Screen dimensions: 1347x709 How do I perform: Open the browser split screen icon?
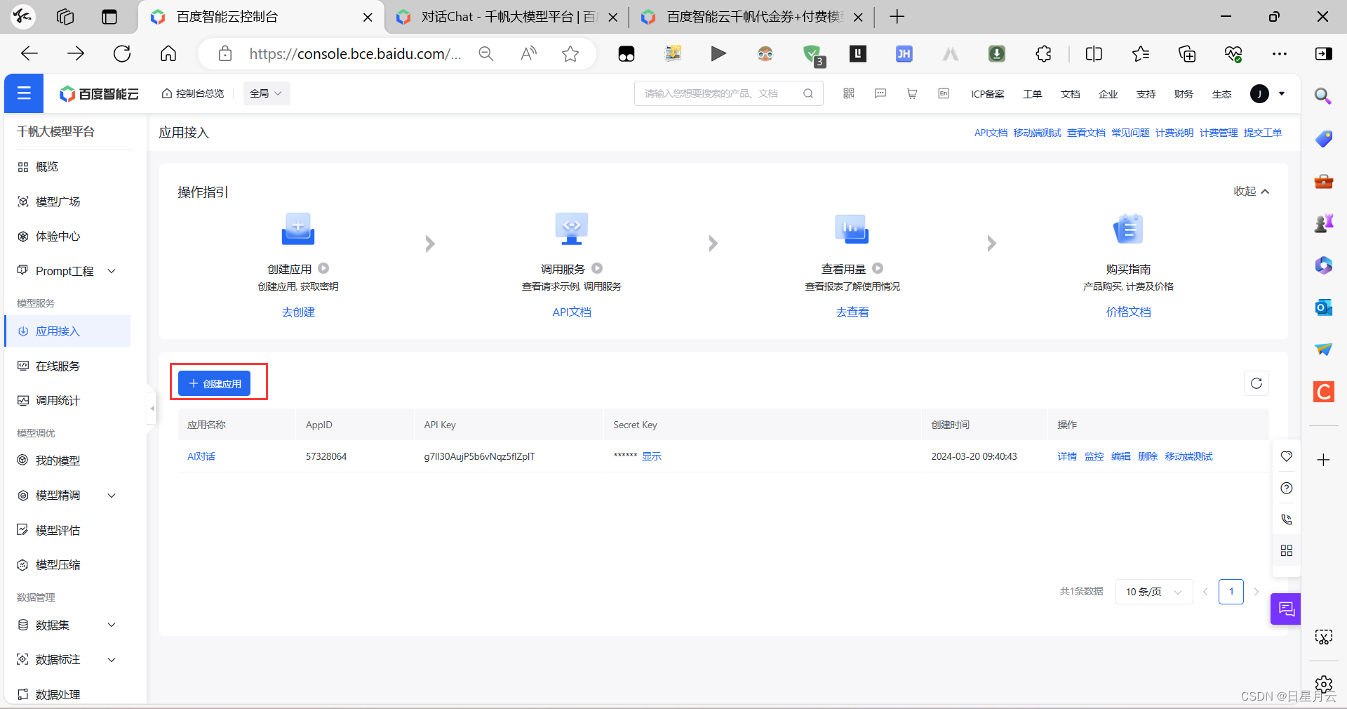coord(1094,54)
